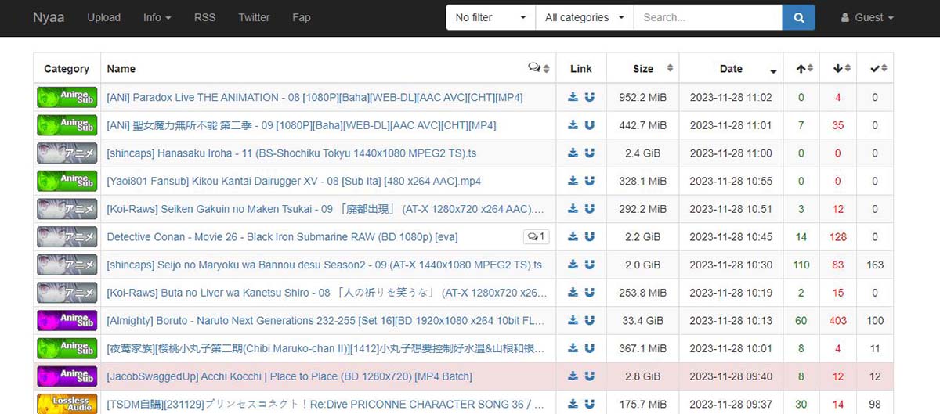Open the Guest user menu
Image resolution: width=940 pixels, height=414 pixels.
[866, 17]
